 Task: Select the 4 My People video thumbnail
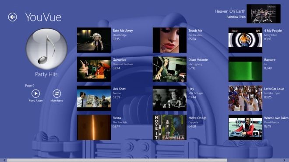point(245,40)
